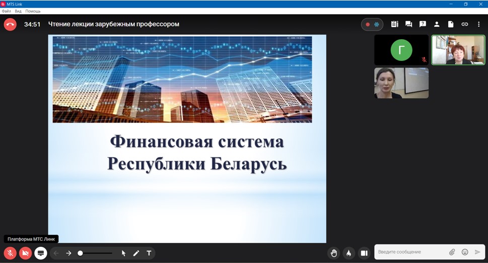
Task: Select the text annotation tool
Action: click(149, 253)
